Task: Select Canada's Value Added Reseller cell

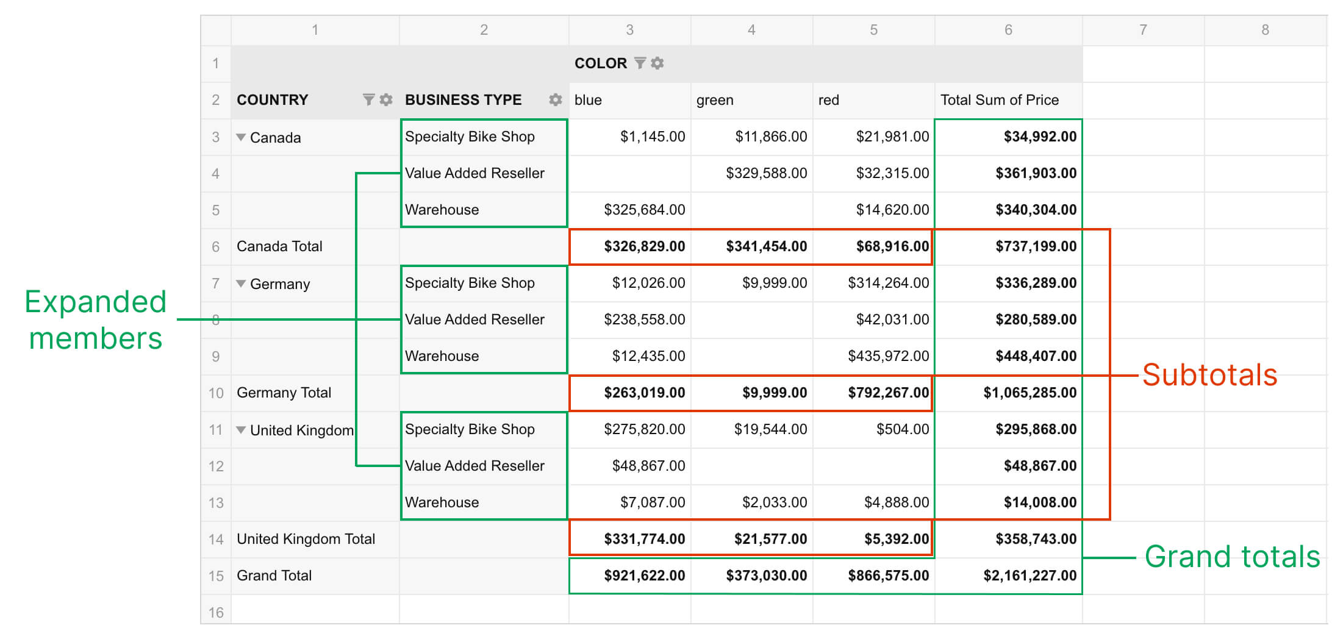Action: pos(484,174)
